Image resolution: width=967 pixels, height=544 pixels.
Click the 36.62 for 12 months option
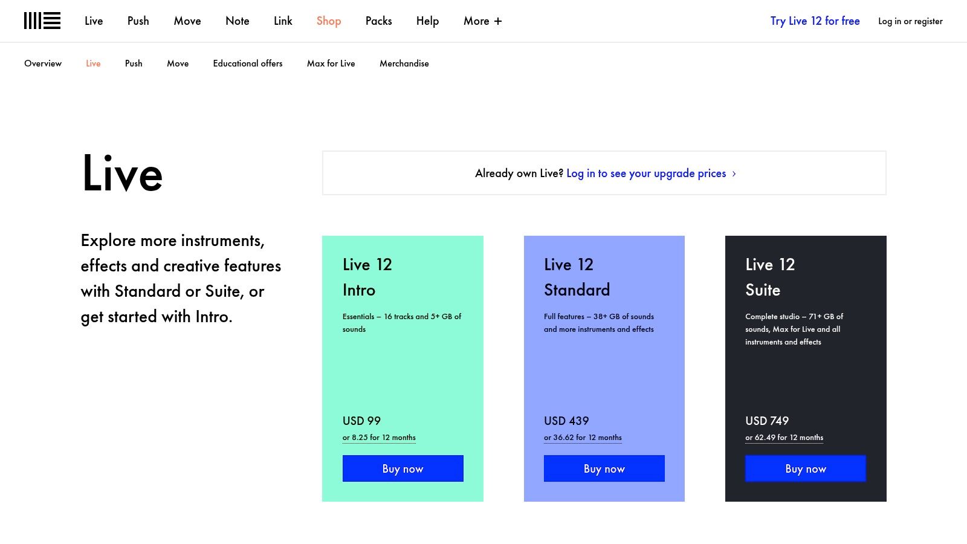click(583, 438)
